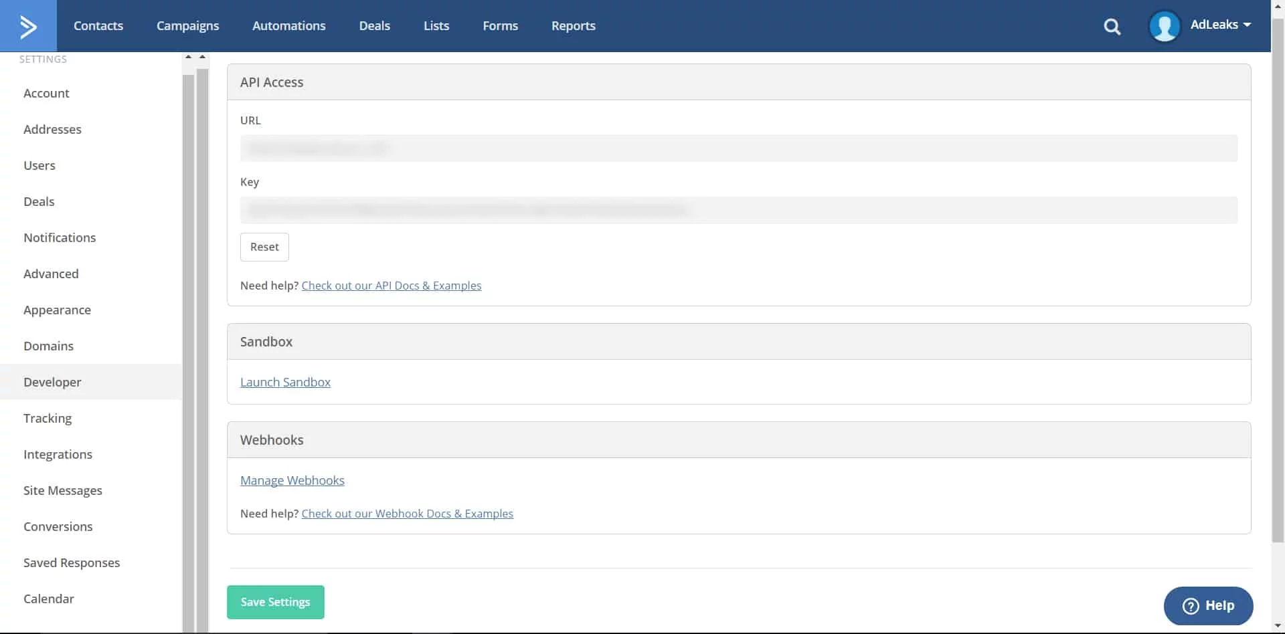The height and width of the screenshot is (634, 1285).
Task: Open the Lists menu
Action: pyautogui.click(x=436, y=25)
